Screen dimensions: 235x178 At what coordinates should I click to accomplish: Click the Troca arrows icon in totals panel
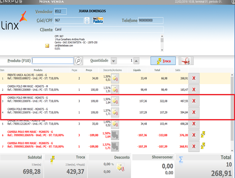[53, 159]
